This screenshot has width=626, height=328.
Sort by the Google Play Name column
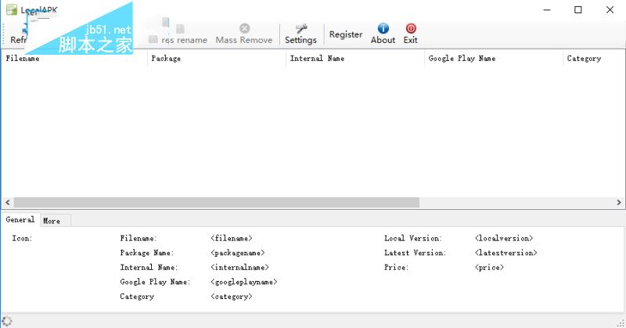[494, 59]
